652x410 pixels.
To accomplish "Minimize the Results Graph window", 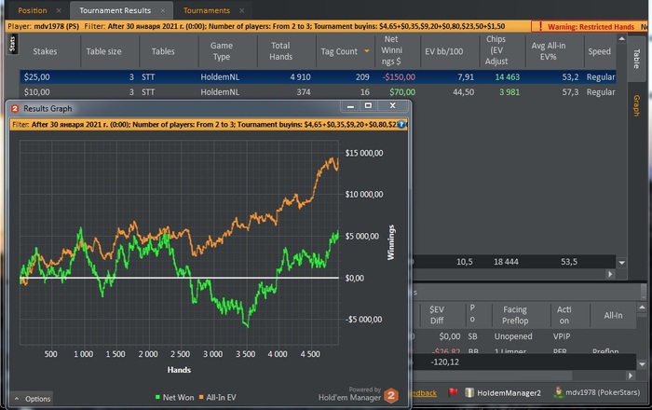I will click(350, 106).
